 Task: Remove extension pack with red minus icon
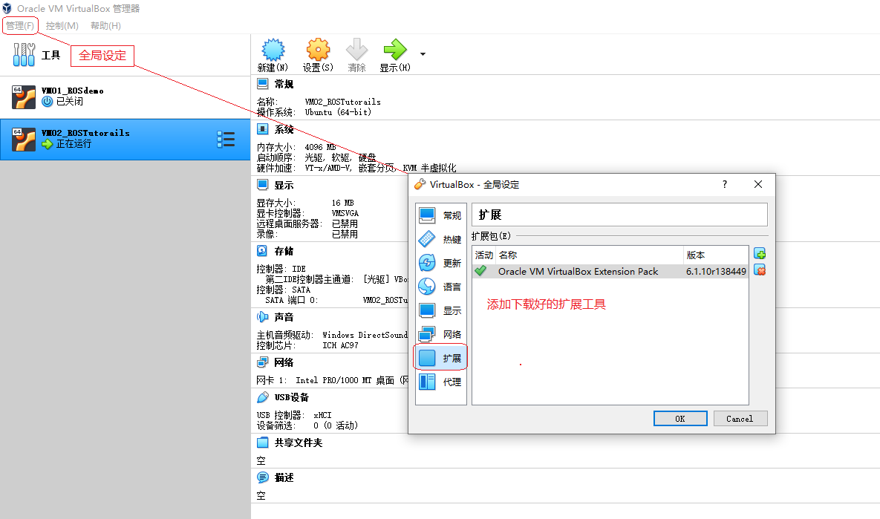760,271
